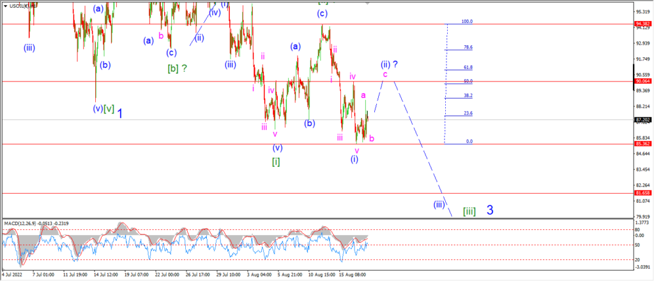The height and width of the screenshot is (281, 654).
Task: Select the red 85.362 price tag
Action: 643,143
